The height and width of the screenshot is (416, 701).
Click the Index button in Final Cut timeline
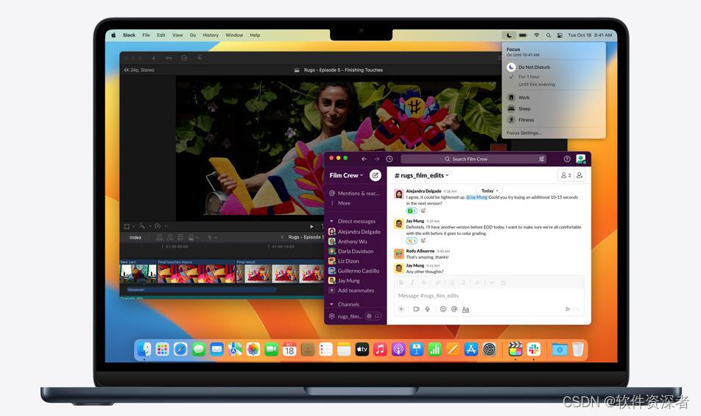(135, 237)
